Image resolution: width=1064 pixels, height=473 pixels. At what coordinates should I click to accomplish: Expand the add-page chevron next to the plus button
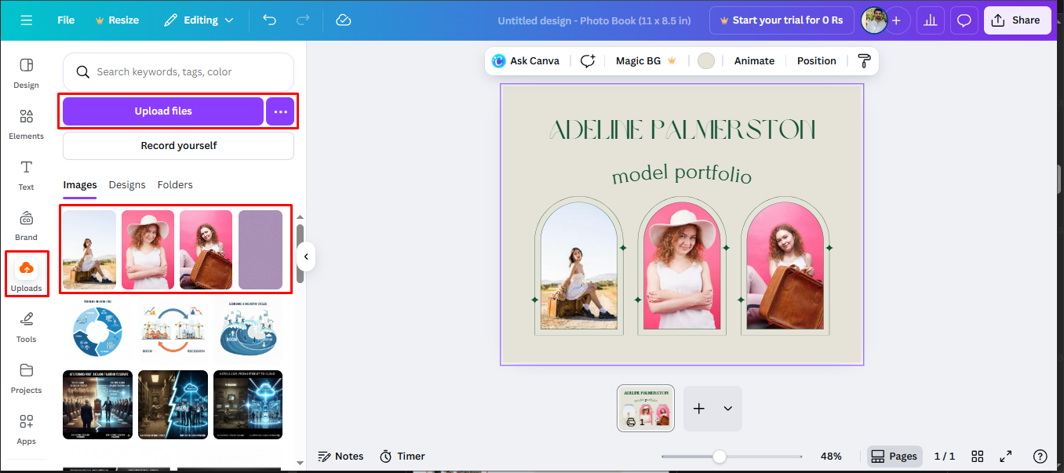(x=726, y=408)
